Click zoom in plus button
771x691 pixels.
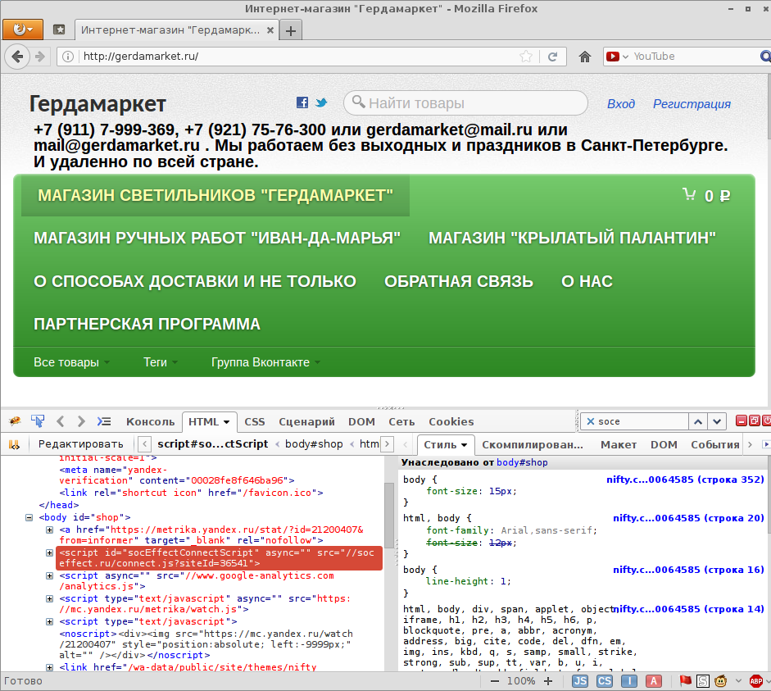[554, 681]
